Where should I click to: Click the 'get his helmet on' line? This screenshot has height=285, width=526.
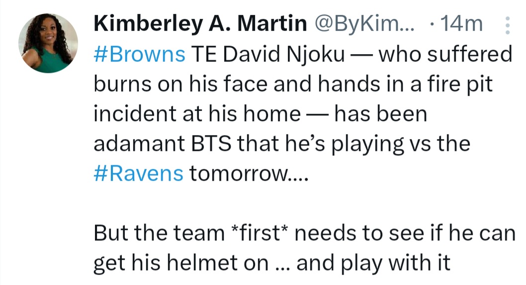click(x=181, y=263)
